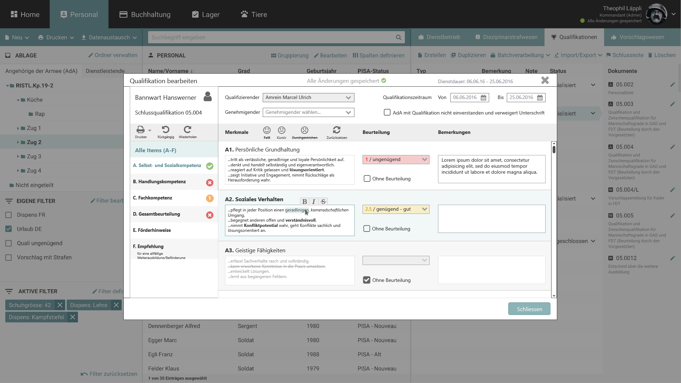Image resolution: width=681 pixels, height=383 pixels.
Task: Tick AdA nicht einverstanden checkbox
Action: 387,112
